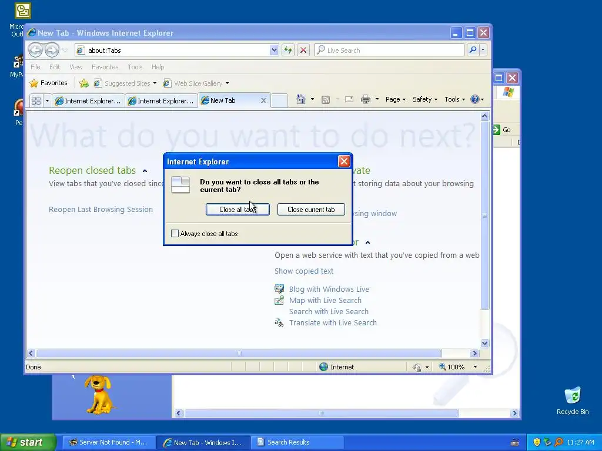Click the Show copied text link
The width and height of the screenshot is (602, 451).
[304, 271]
